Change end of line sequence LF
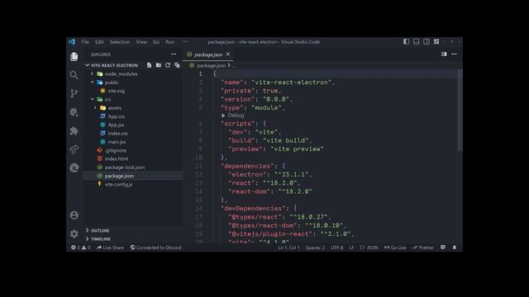This screenshot has height=297, width=529. (351, 247)
